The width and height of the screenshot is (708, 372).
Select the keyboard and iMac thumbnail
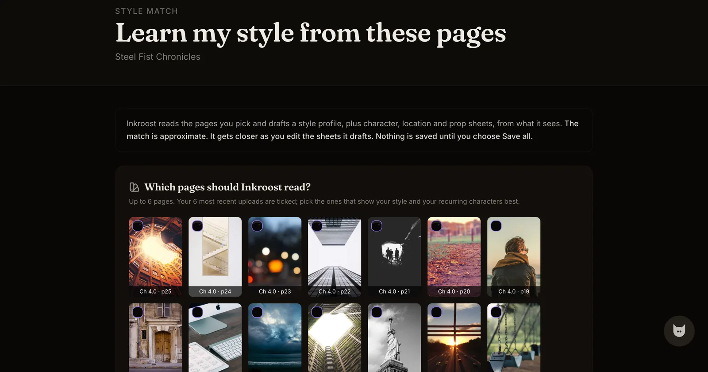pyautogui.click(x=215, y=339)
